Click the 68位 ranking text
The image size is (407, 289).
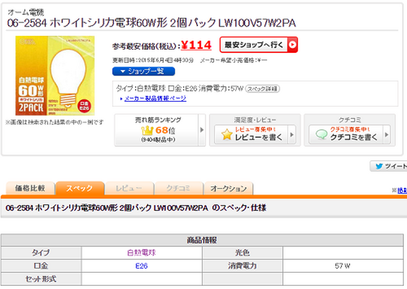point(165,130)
